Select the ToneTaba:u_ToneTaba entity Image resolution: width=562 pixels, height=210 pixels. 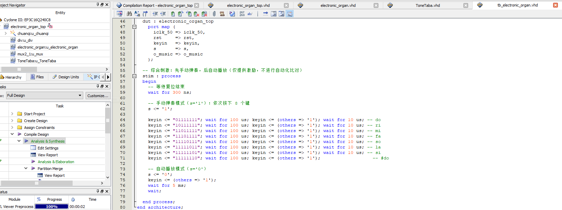(x=37, y=61)
